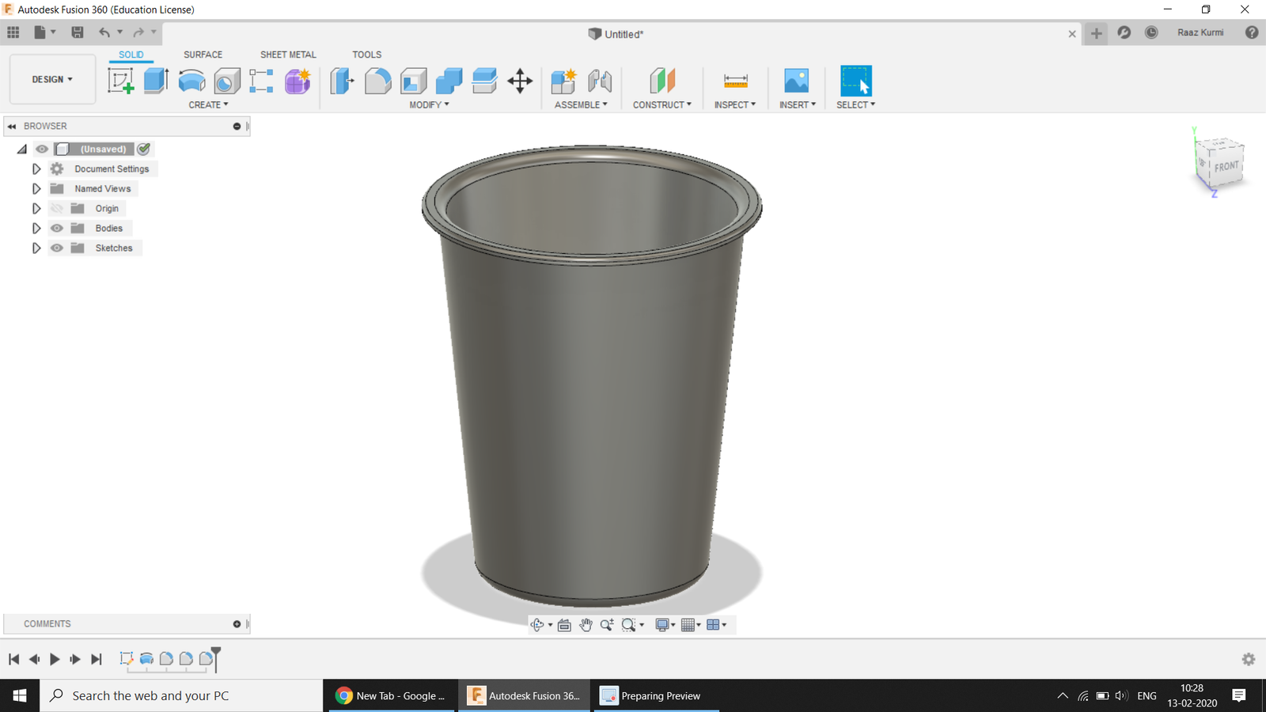Open the File menu icon
The height and width of the screenshot is (712, 1266).
tap(40, 32)
